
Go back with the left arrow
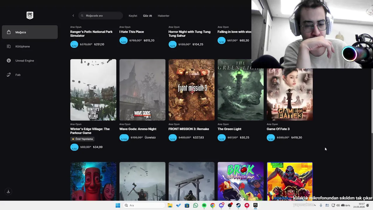(73, 16)
